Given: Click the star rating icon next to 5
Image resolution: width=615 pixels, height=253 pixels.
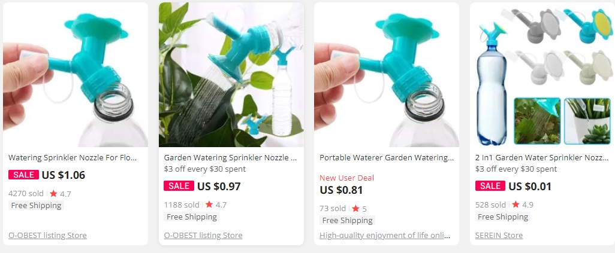Looking at the screenshot, I should [x=355, y=208].
